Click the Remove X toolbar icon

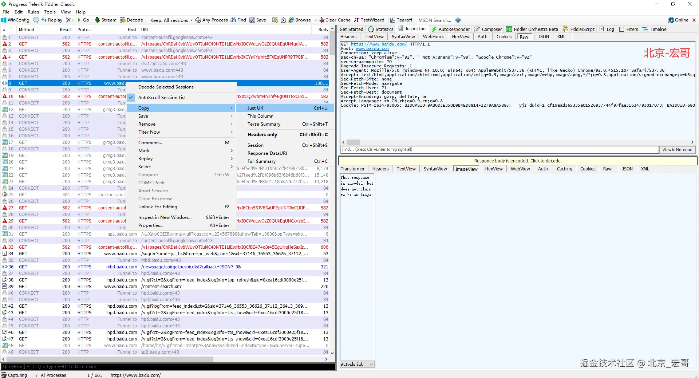[68, 20]
